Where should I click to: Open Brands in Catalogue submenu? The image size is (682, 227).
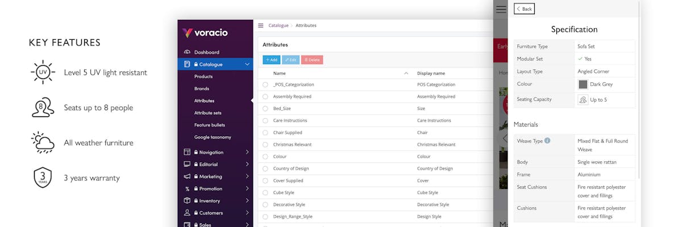pyautogui.click(x=202, y=89)
